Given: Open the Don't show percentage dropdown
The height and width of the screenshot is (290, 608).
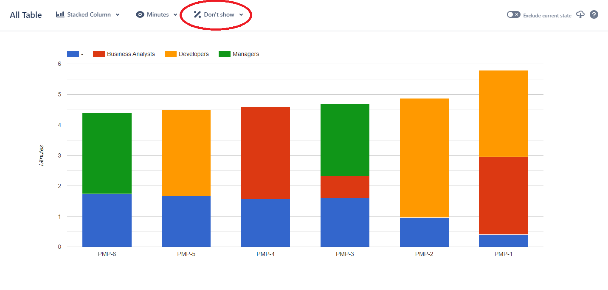Looking at the screenshot, I should (242, 14).
